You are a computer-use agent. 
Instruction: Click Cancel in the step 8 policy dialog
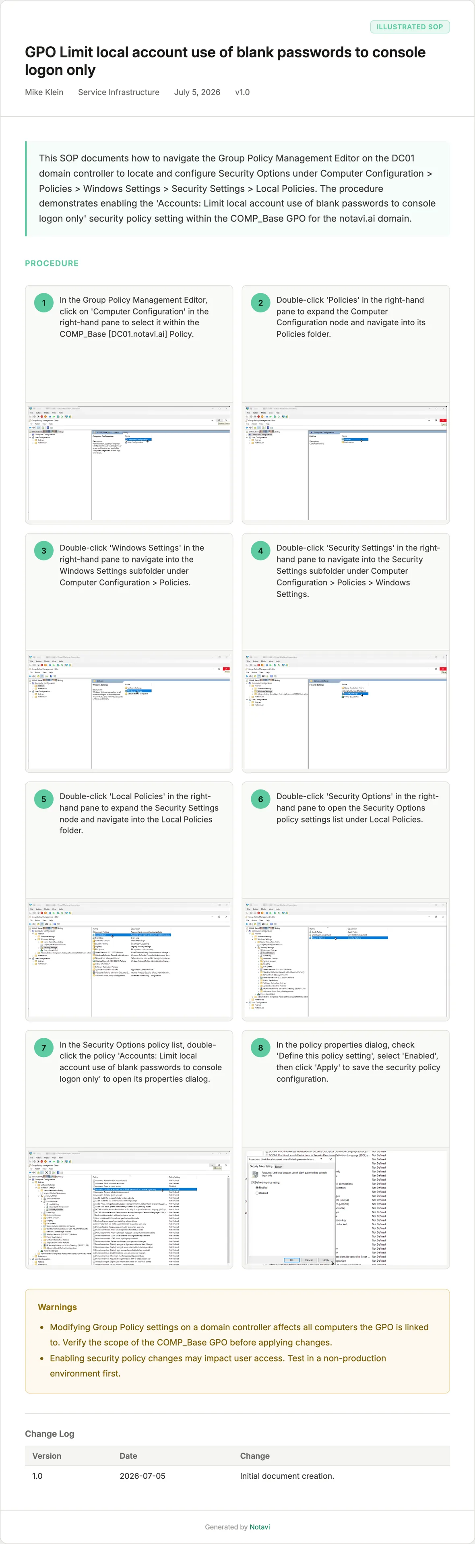click(x=309, y=1261)
